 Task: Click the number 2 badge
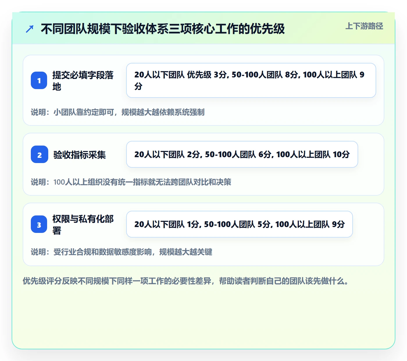pyautogui.click(x=40, y=154)
